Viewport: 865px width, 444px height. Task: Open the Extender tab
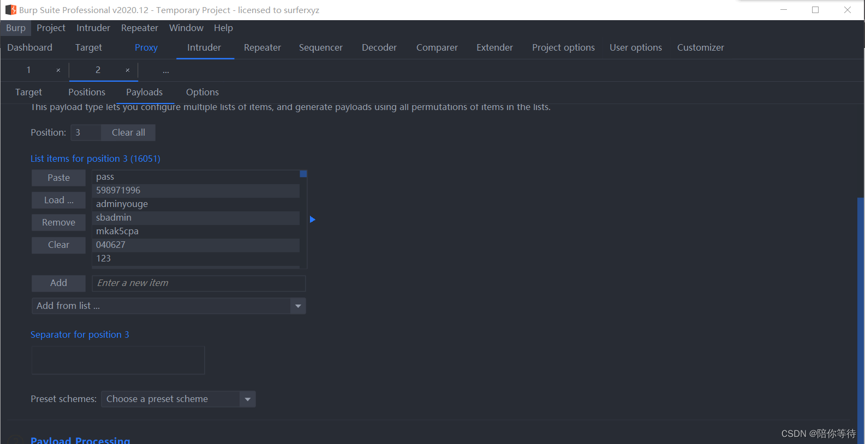494,47
